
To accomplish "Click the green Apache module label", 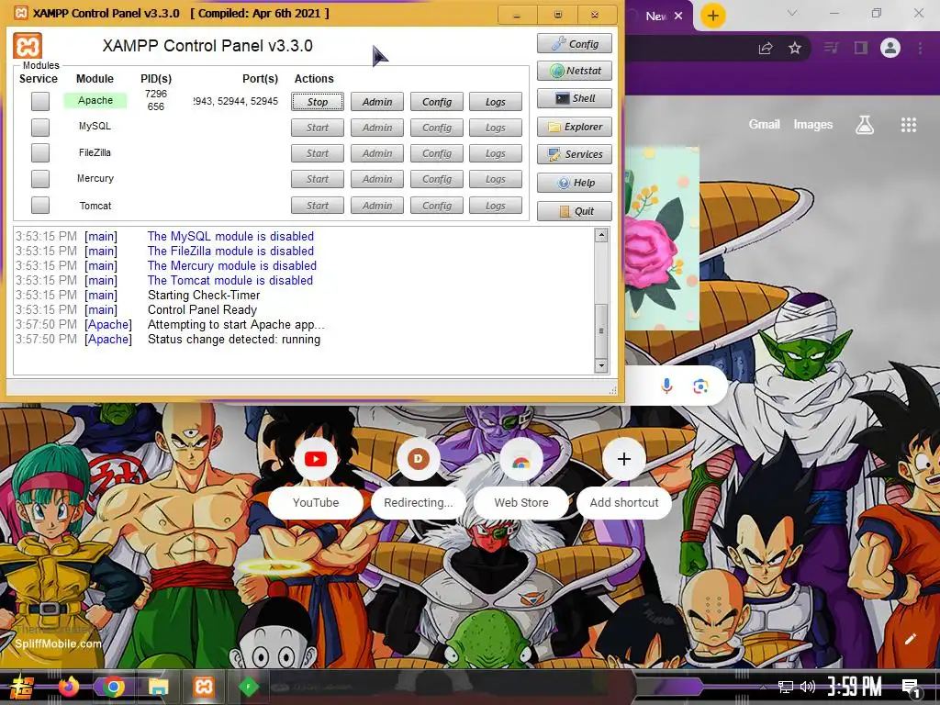I will pyautogui.click(x=95, y=100).
